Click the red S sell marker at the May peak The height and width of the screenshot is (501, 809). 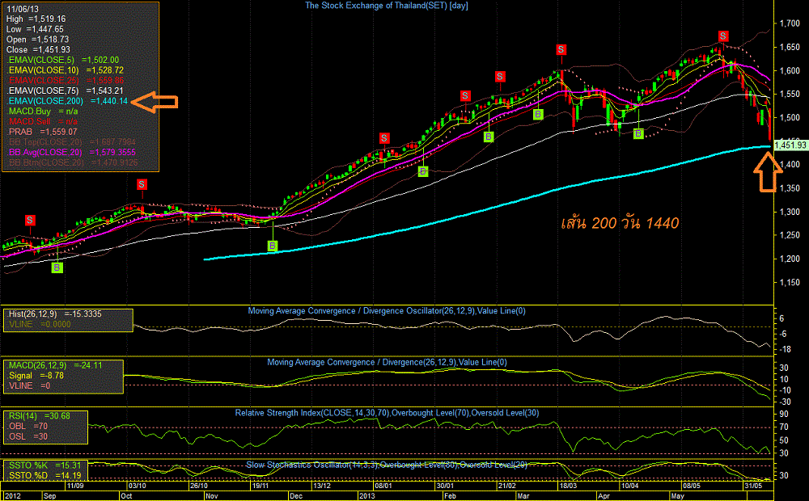click(x=723, y=36)
